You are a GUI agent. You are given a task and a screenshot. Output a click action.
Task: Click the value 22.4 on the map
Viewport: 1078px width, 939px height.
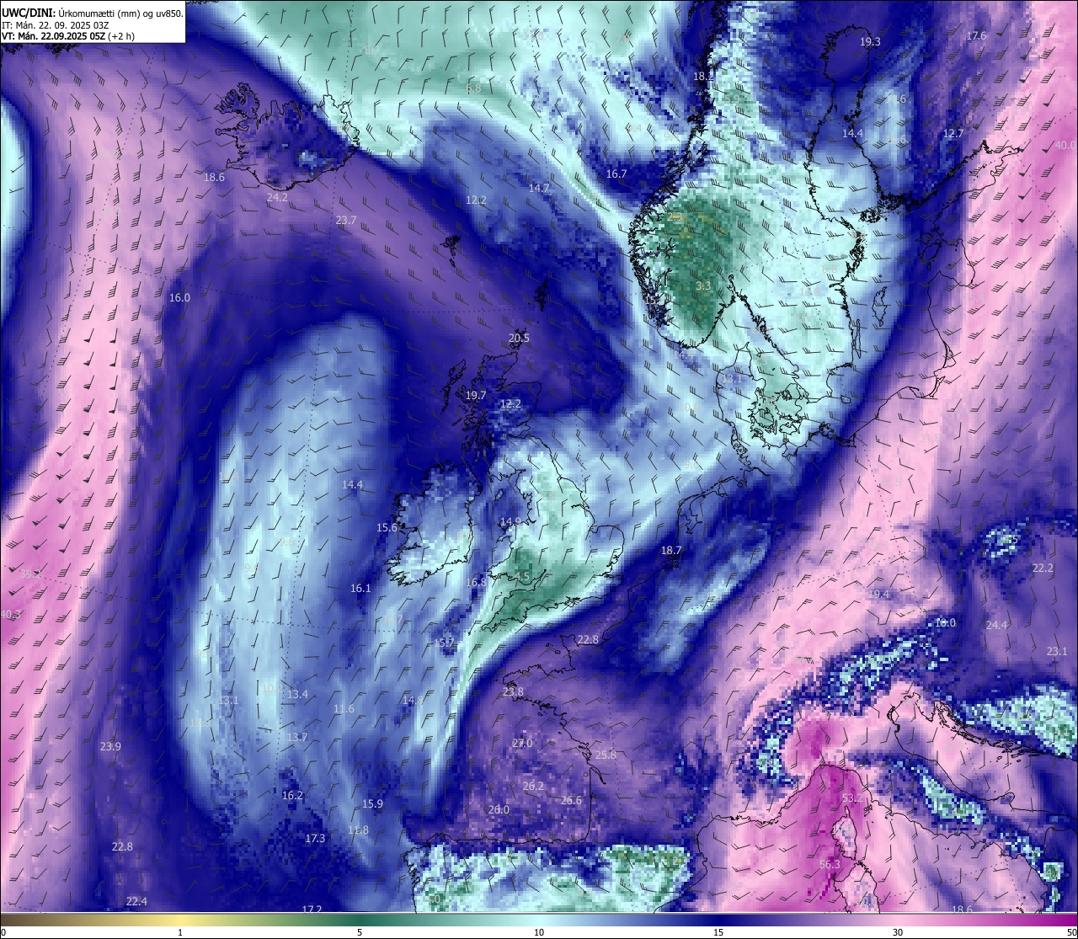(x=136, y=902)
